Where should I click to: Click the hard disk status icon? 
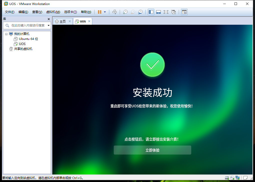pyautogui.click(x=227, y=178)
